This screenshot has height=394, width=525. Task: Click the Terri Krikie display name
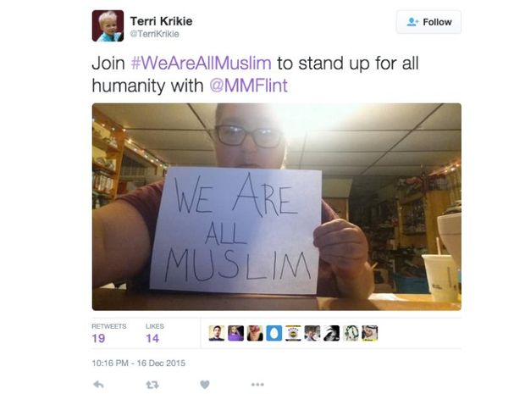click(x=161, y=21)
